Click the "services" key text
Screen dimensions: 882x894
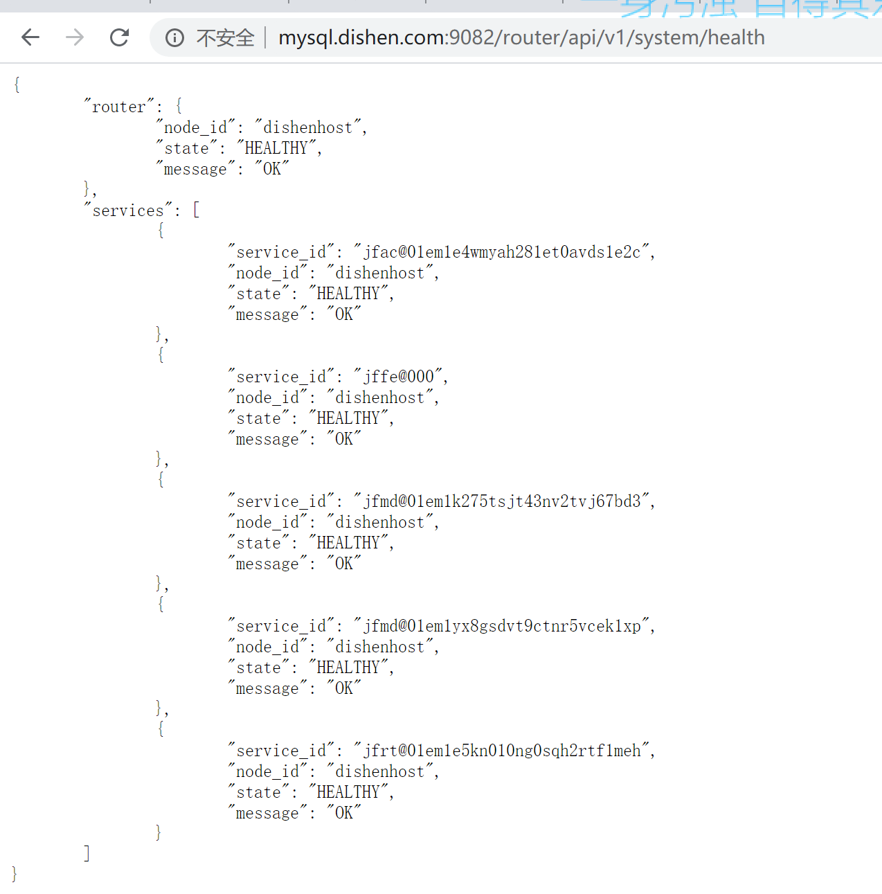pyautogui.click(x=128, y=211)
